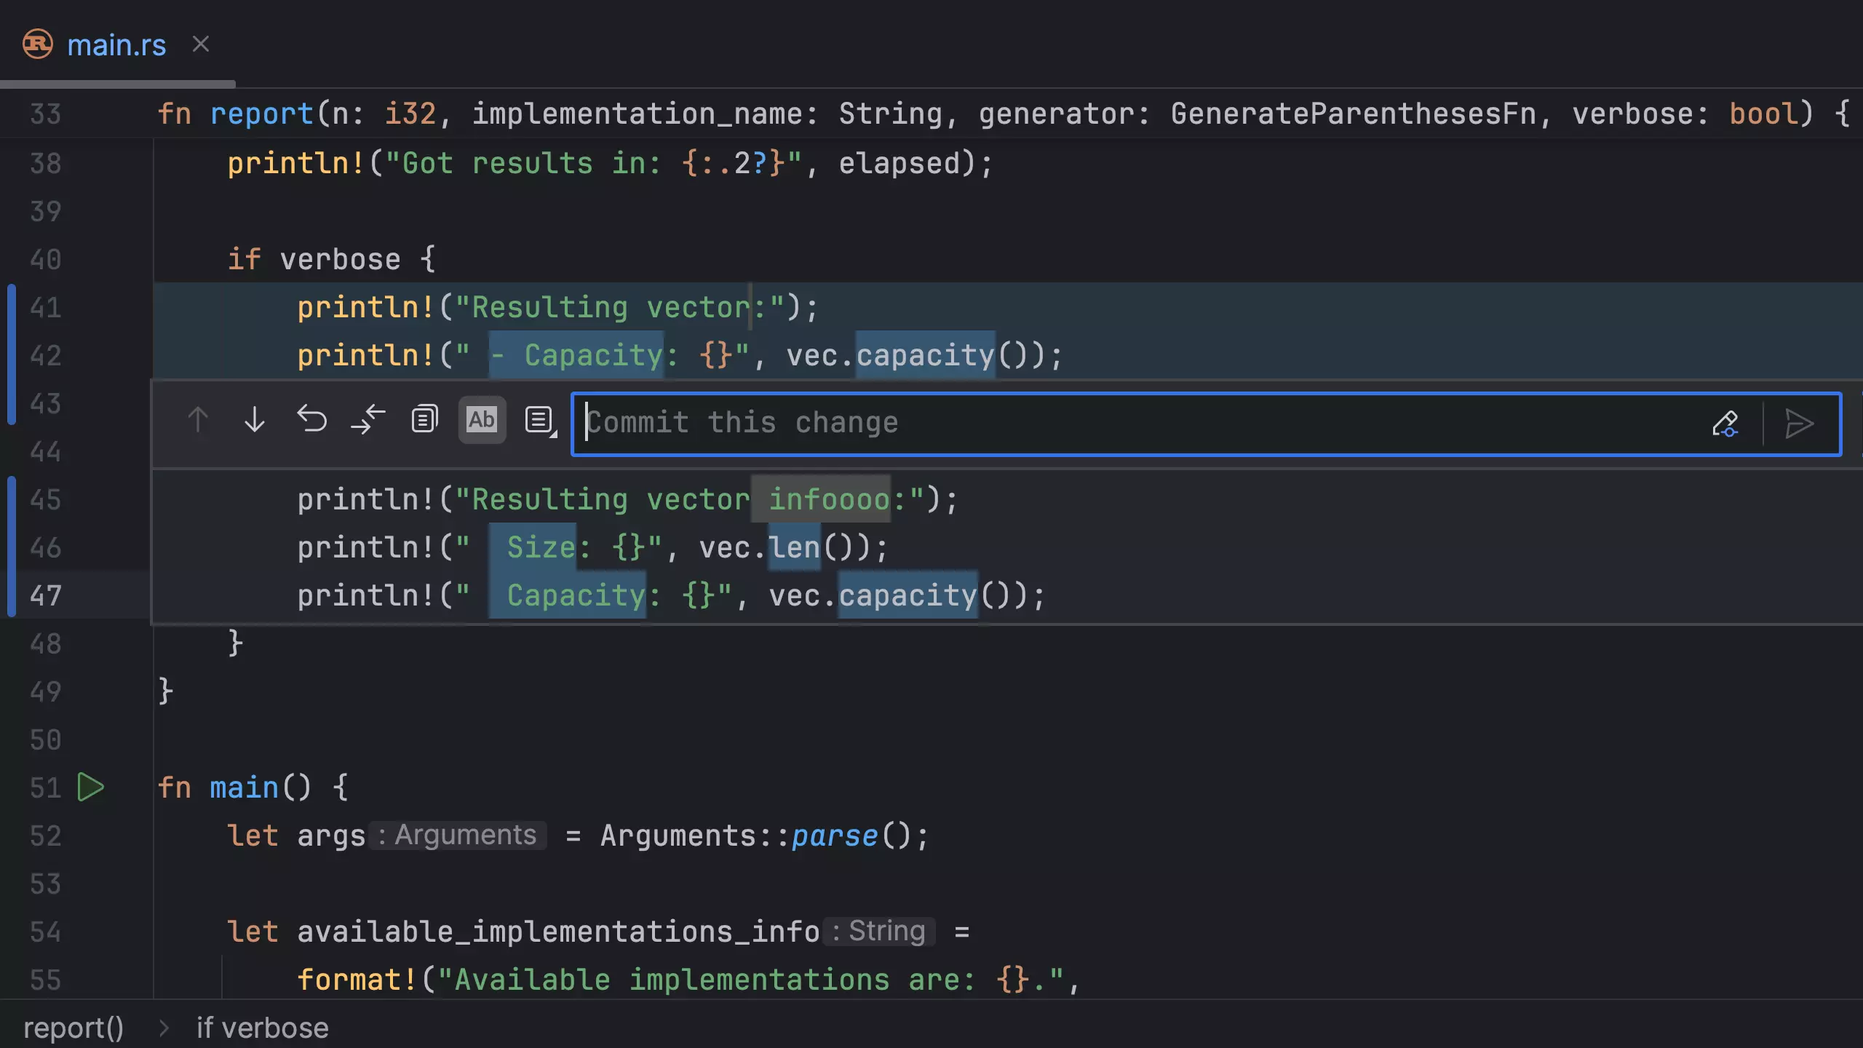Close the main.rs editor tab

pos(201,44)
